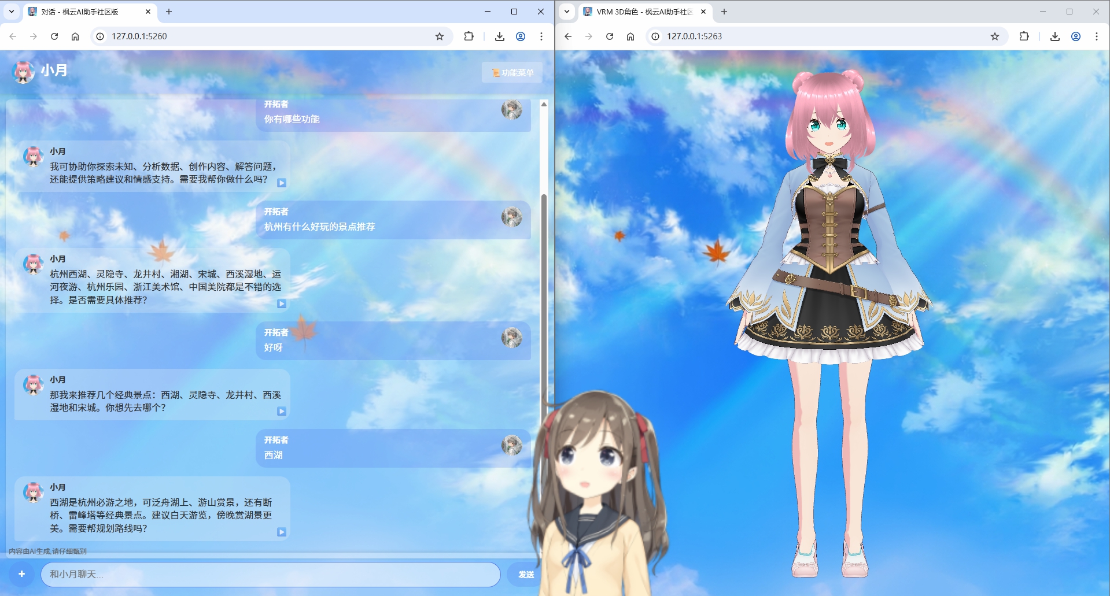Expand the tab search dropdown in left browser
Image resolution: width=1110 pixels, height=596 pixels.
(12, 12)
